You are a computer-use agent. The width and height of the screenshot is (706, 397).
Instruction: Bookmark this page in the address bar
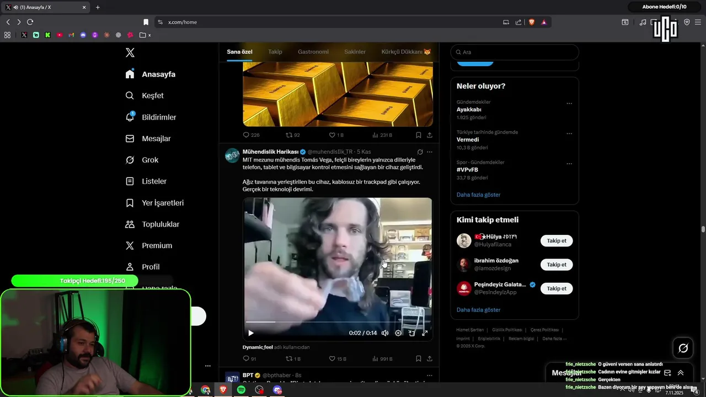(146, 22)
